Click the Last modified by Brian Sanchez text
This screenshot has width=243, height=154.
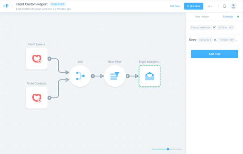(34, 9)
